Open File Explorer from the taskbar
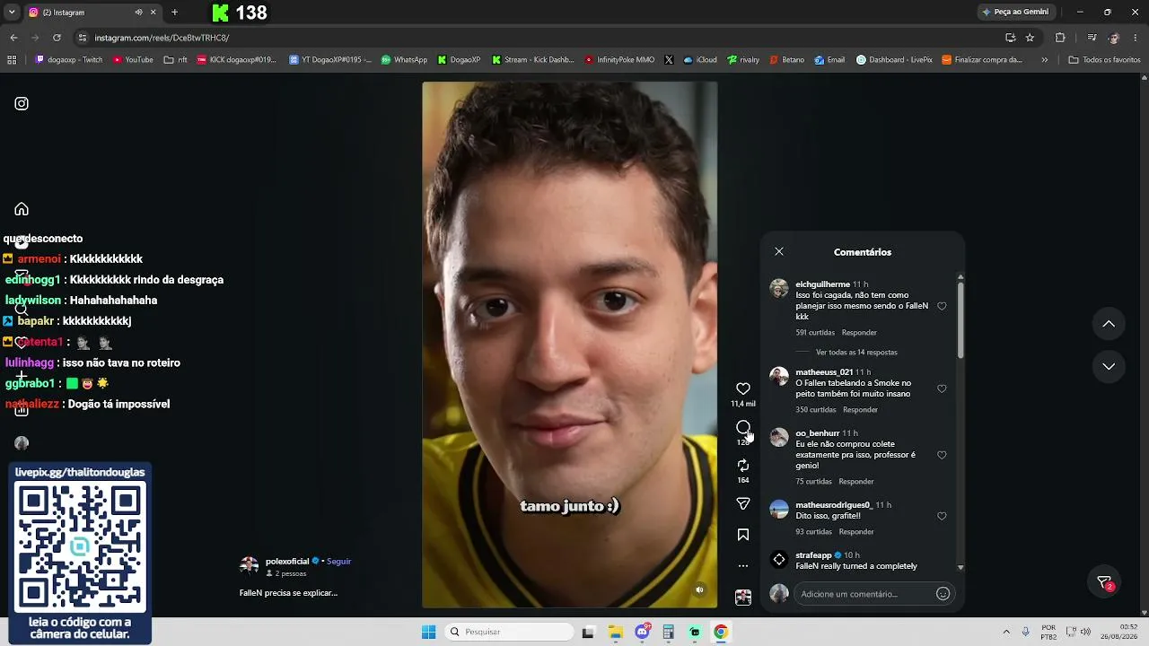This screenshot has width=1149, height=646. (x=616, y=632)
